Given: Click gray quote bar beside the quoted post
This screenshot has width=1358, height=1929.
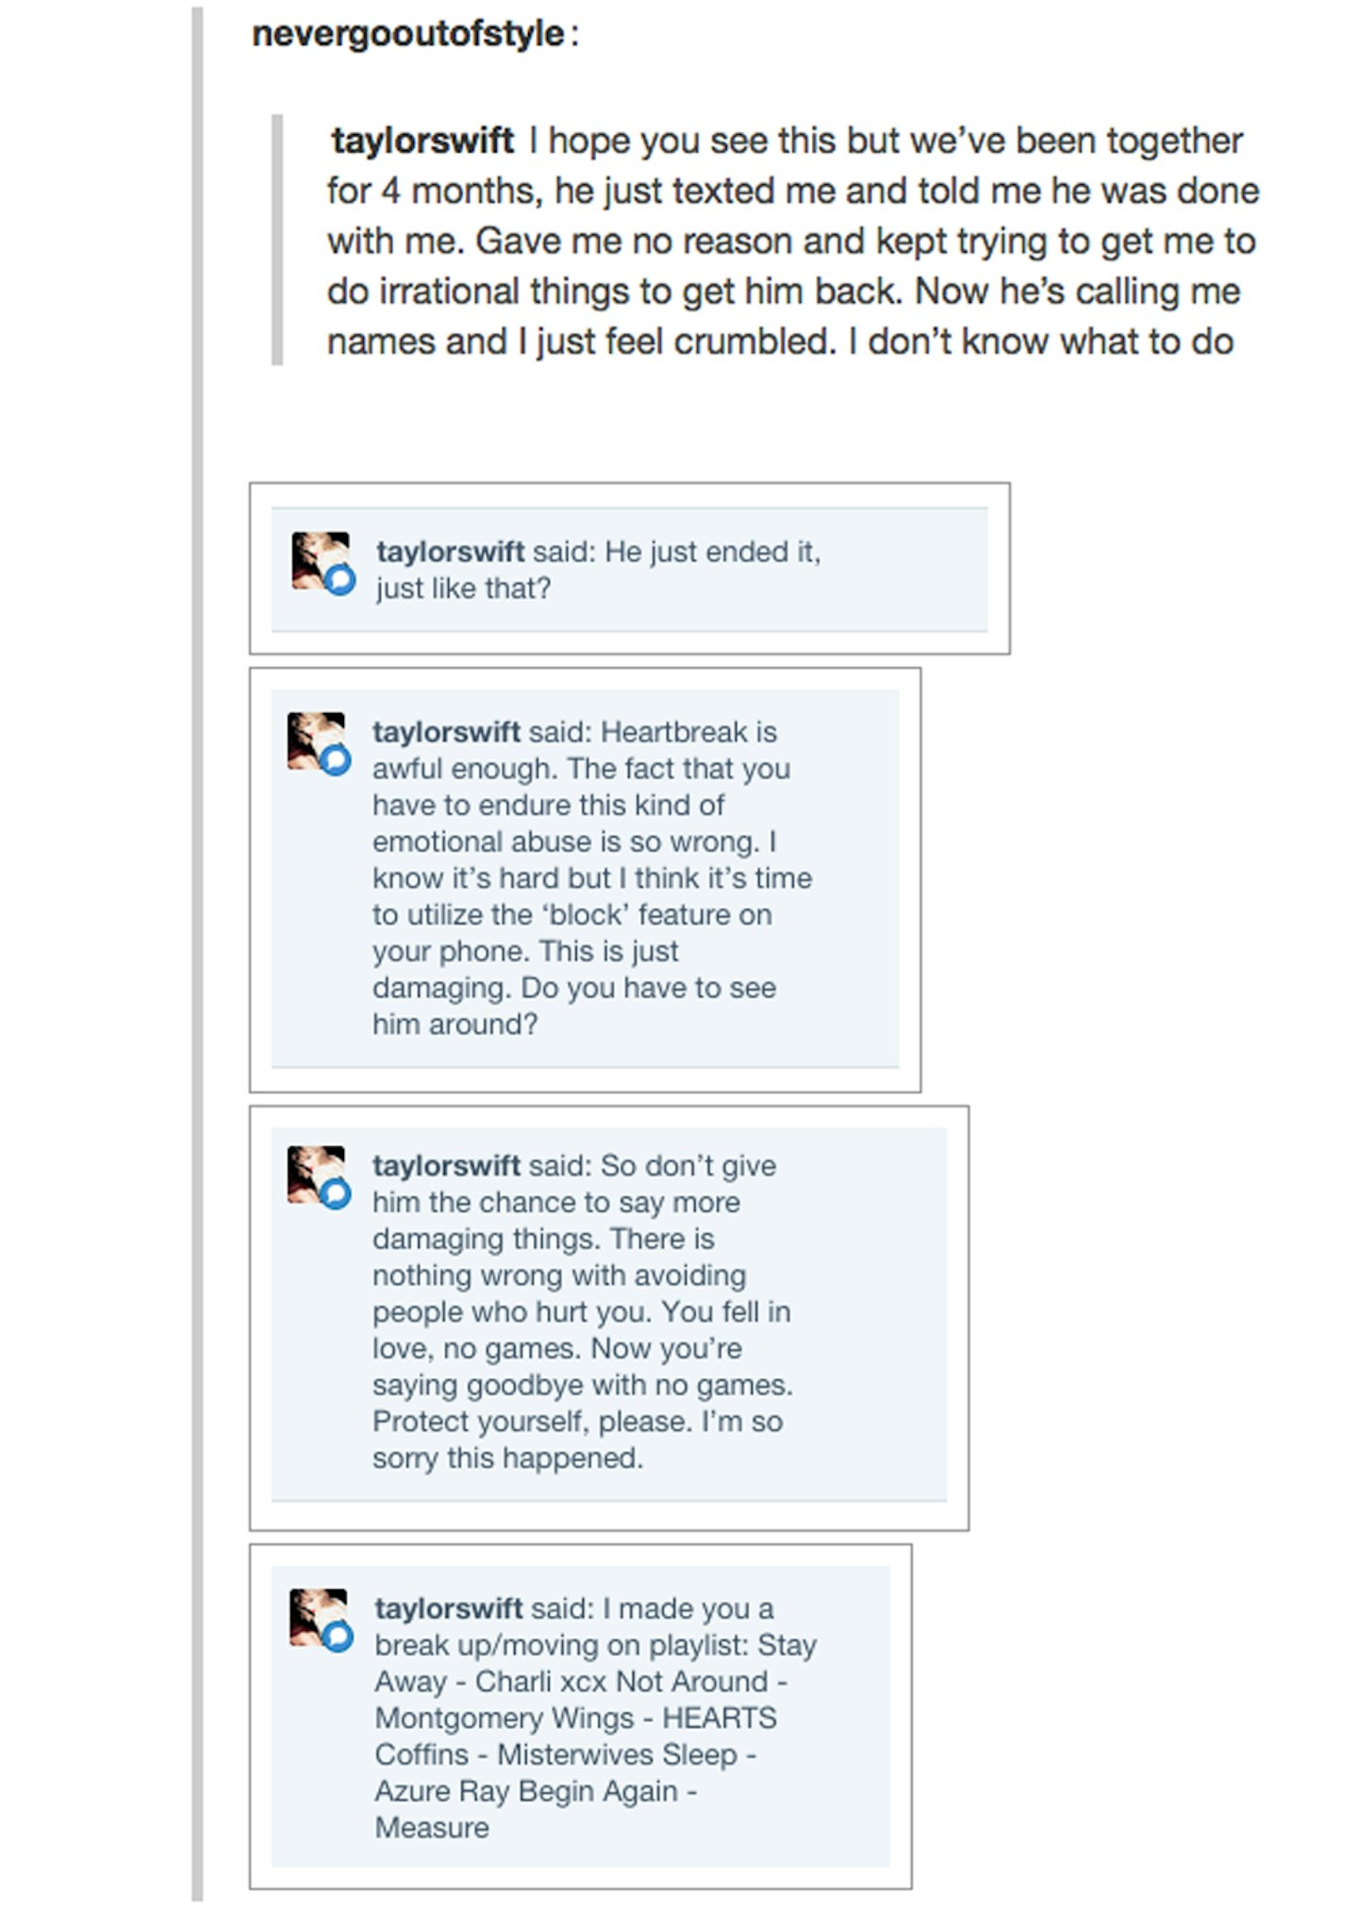Looking at the screenshot, I should click(x=277, y=241).
